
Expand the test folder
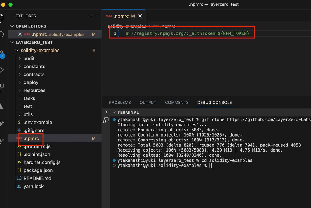20,106
